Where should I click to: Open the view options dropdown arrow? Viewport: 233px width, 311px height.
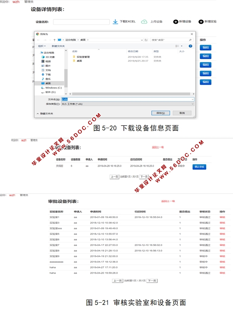tap(182, 46)
